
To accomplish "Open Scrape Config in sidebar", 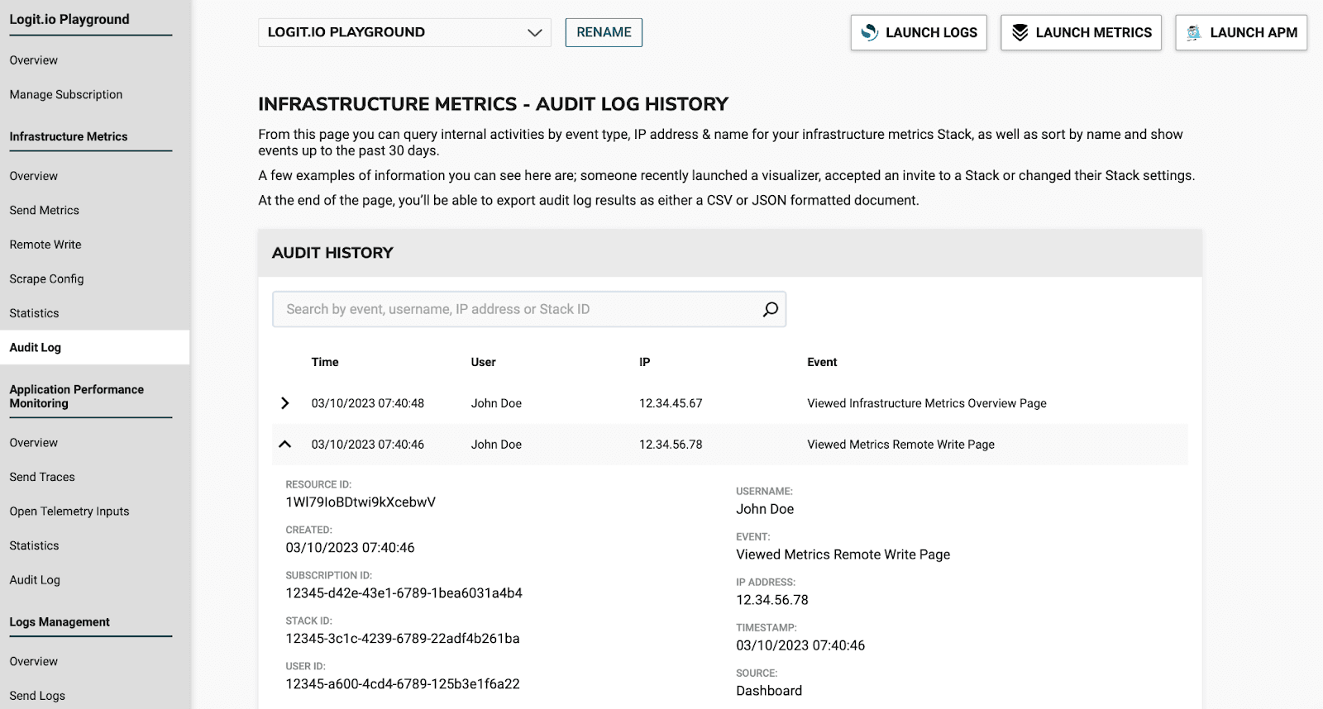I will 47,279.
